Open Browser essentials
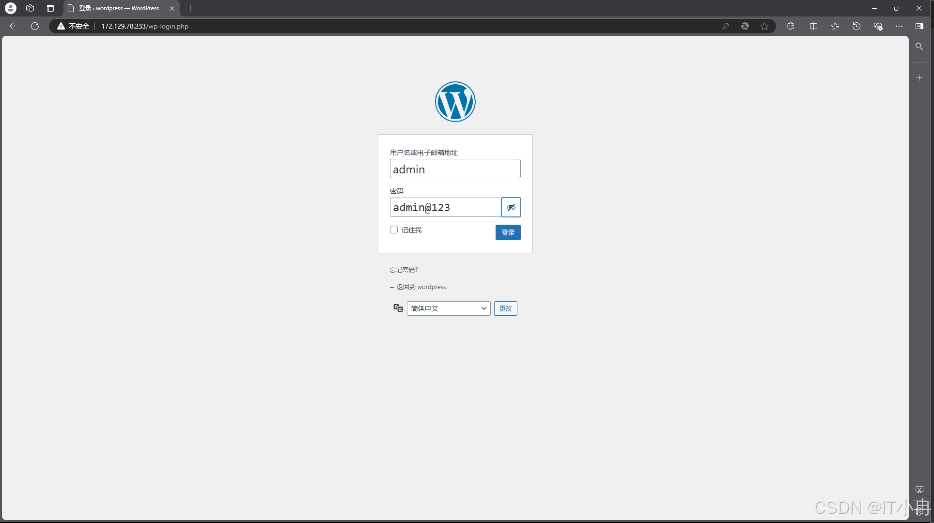The height and width of the screenshot is (523, 934). tap(878, 26)
